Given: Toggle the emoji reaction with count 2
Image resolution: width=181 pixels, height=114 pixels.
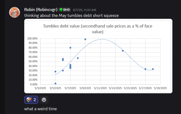Looking at the screenshot, I should click(x=32, y=99).
